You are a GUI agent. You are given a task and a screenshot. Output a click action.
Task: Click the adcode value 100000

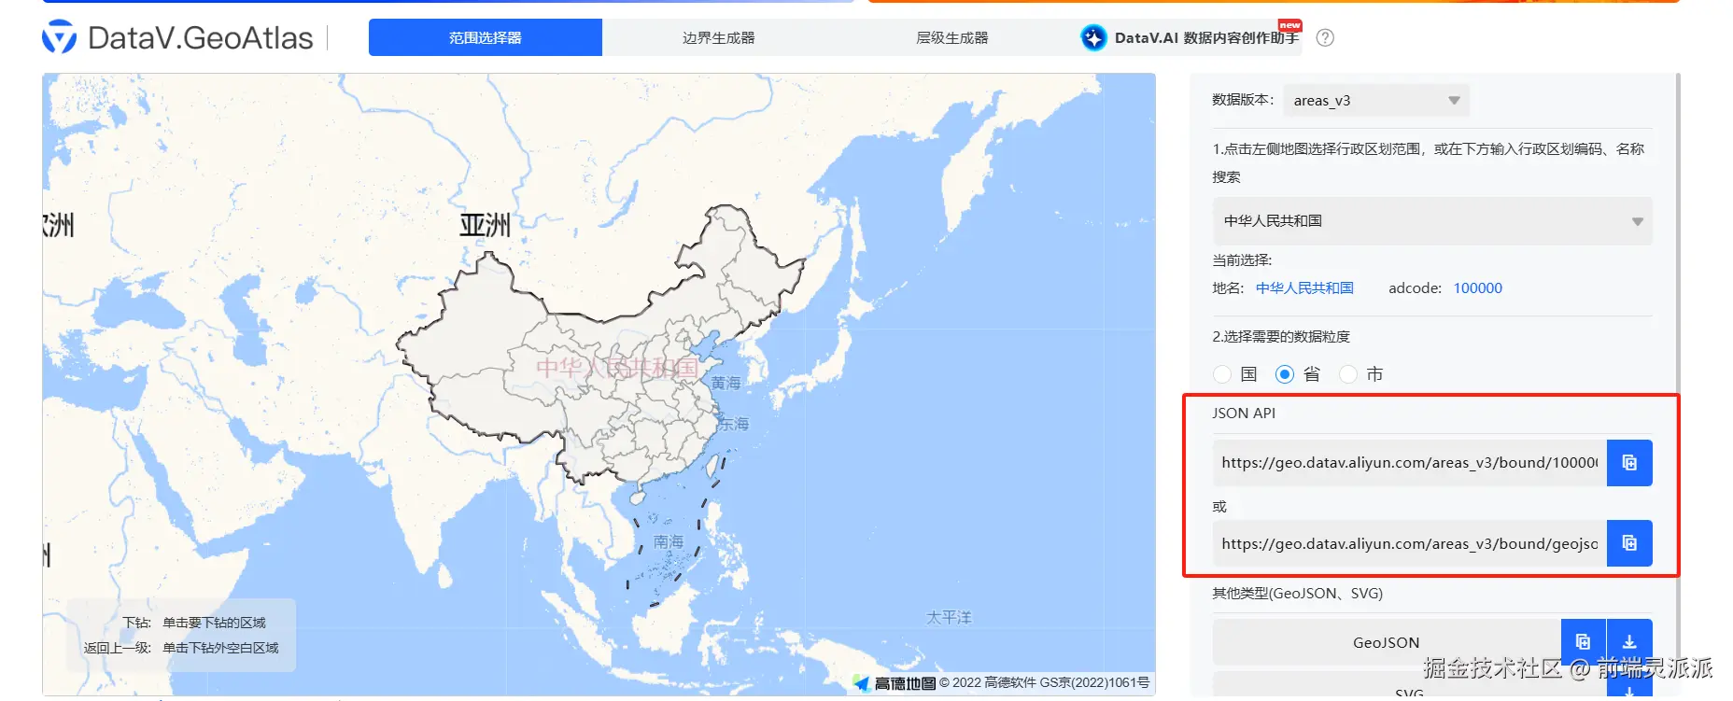[1477, 287]
